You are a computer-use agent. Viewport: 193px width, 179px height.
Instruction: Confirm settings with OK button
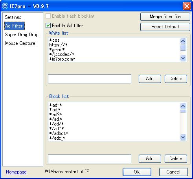(x=137, y=172)
